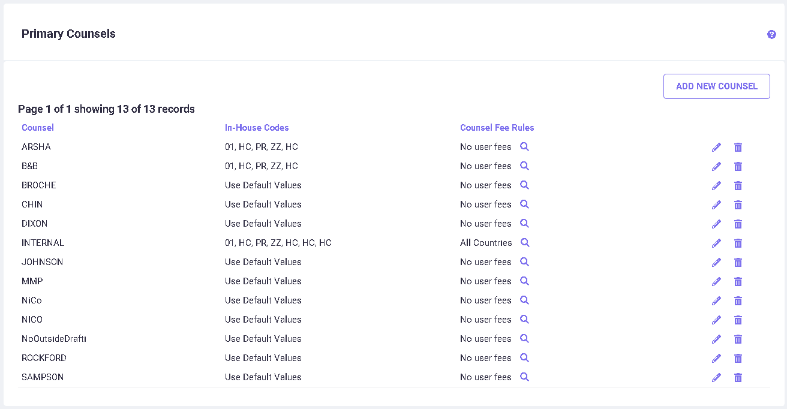The image size is (787, 409).
Task: Open fee rules magnifier for INTERNAL
Action: coord(525,243)
